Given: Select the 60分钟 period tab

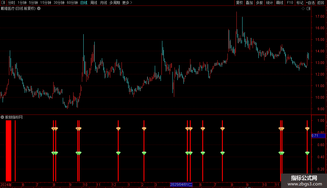Looking at the screenshot, I should [72, 3].
